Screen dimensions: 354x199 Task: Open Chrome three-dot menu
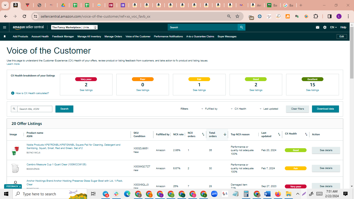point(348,16)
